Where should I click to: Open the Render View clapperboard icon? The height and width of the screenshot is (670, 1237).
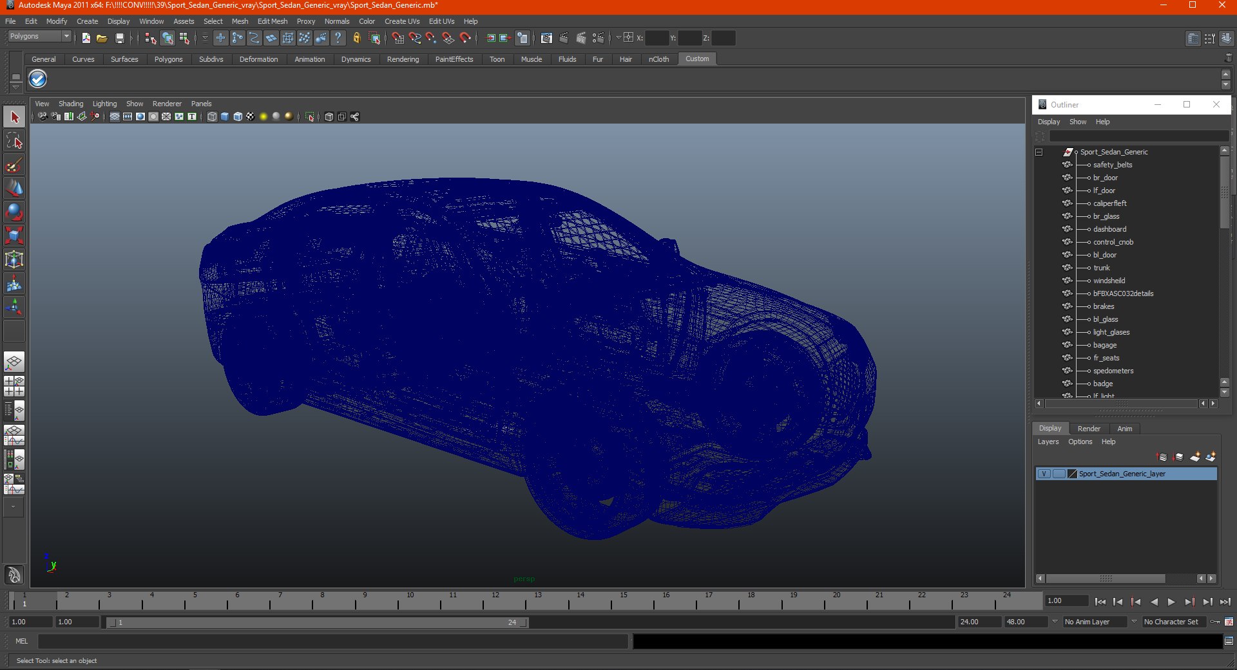point(546,39)
